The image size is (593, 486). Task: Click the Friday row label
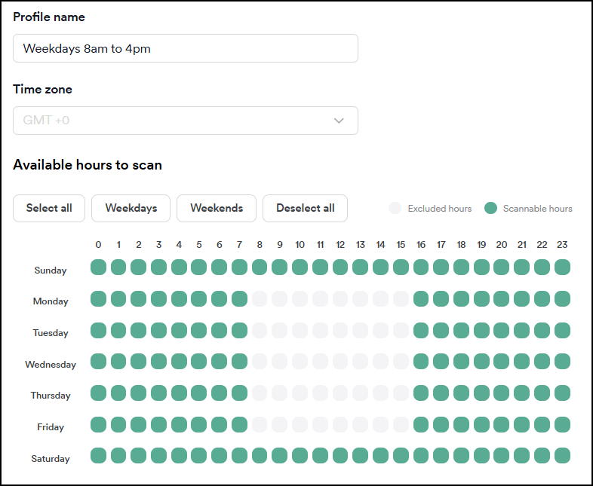(x=51, y=427)
